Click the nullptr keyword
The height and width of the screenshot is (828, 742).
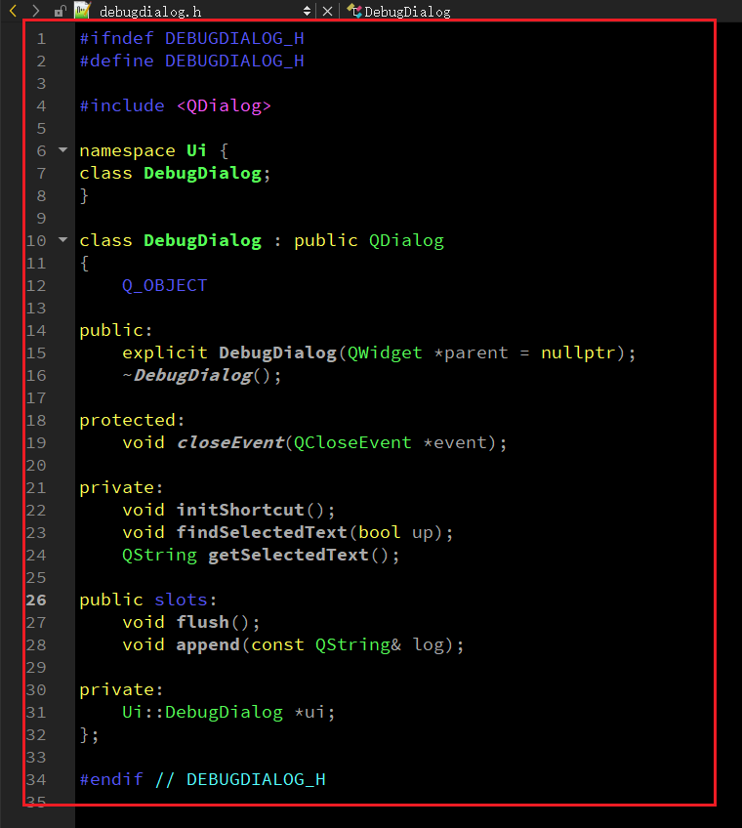click(578, 352)
